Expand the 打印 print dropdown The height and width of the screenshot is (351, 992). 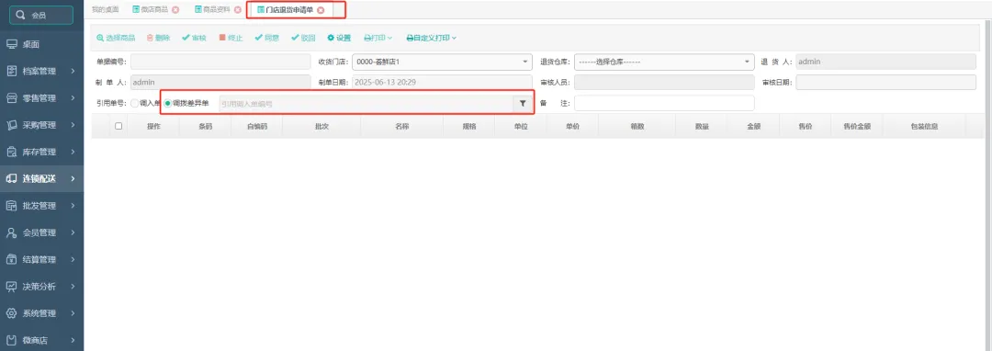tap(378, 38)
